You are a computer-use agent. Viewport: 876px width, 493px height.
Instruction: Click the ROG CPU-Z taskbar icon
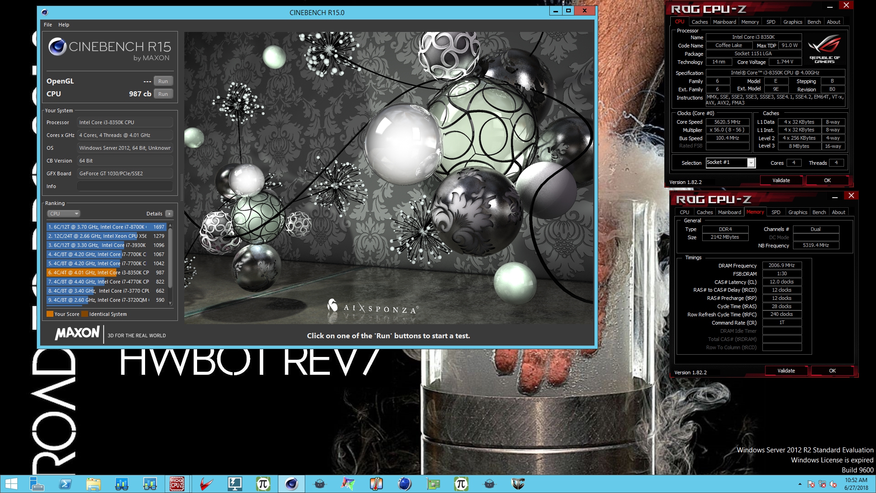coord(177,484)
